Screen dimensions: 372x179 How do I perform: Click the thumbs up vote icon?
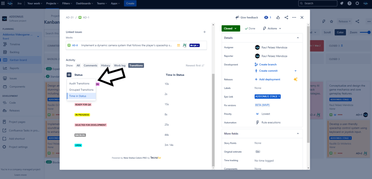pyautogui.click(x=278, y=17)
